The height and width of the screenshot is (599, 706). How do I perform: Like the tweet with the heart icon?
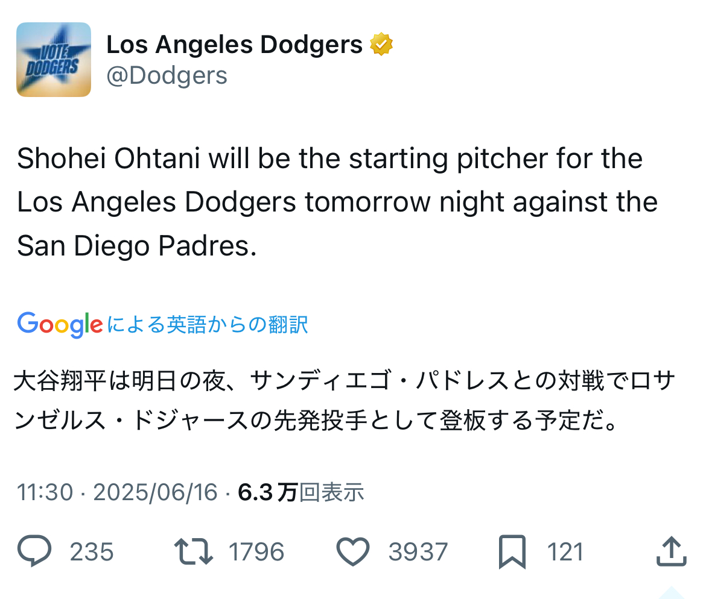352,551
